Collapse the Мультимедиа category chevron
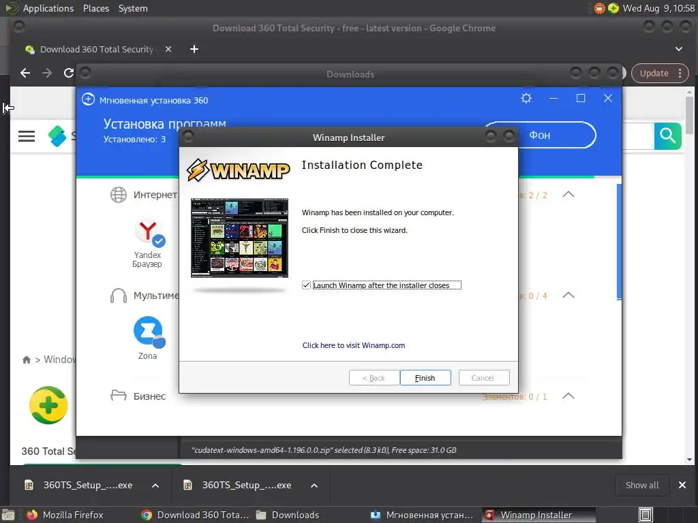The image size is (698, 523). pos(568,295)
